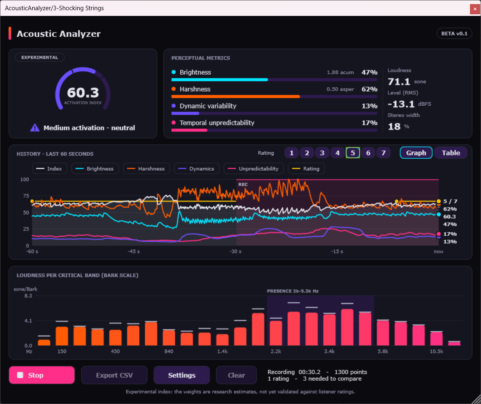Click the Temporal unpredictability progress bar
481x404 pixels.
coord(274,131)
